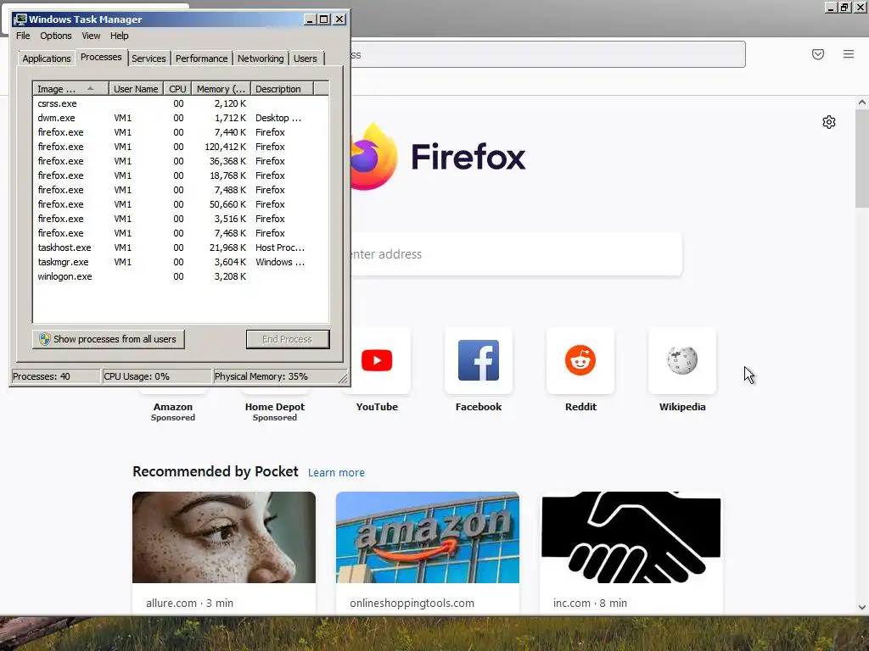Image resolution: width=869 pixels, height=651 pixels.
Task: Sort by the Image Name column header
Action: (70, 88)
